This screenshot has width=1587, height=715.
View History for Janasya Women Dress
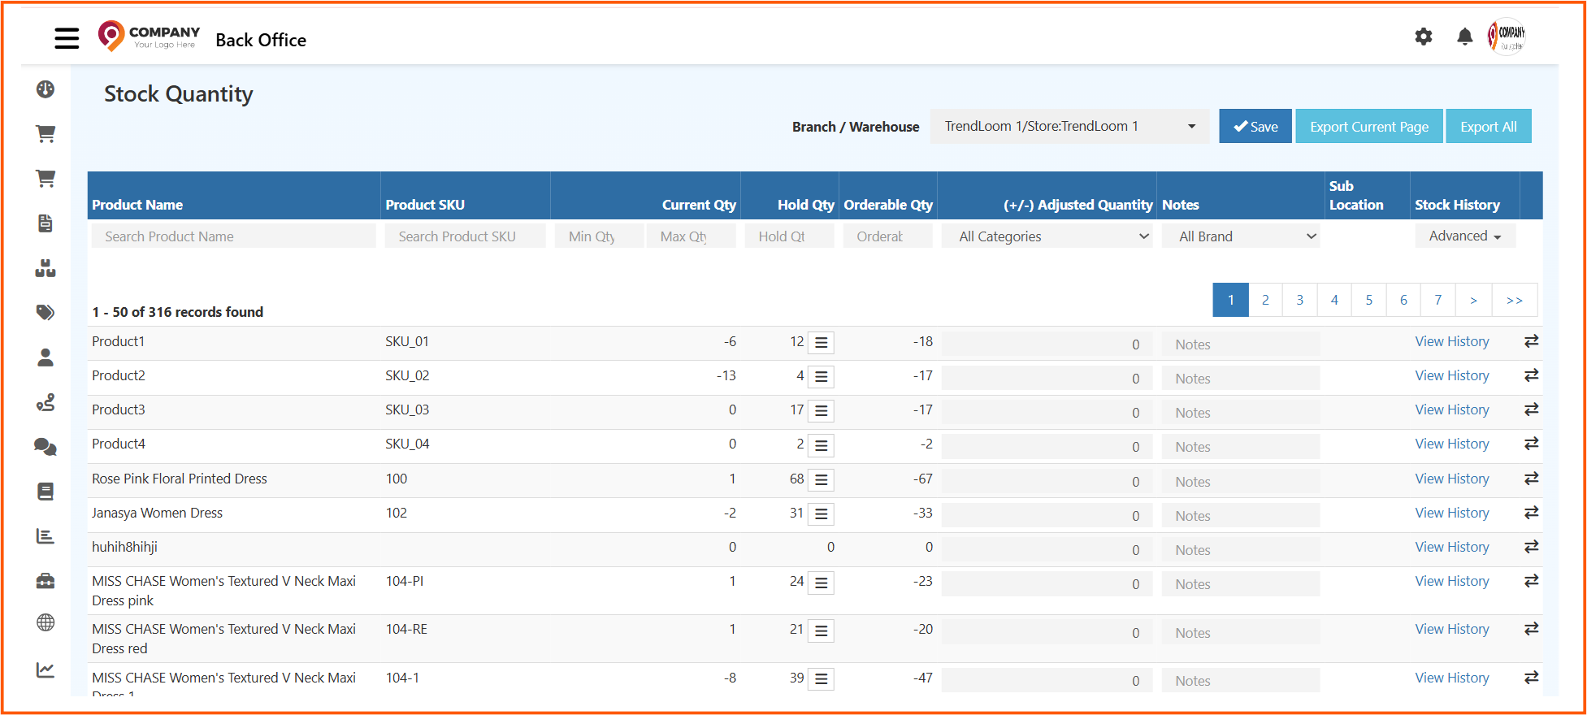coord(1452,513)
